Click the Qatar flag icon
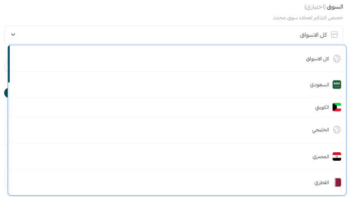 click(x=337, y=182)
